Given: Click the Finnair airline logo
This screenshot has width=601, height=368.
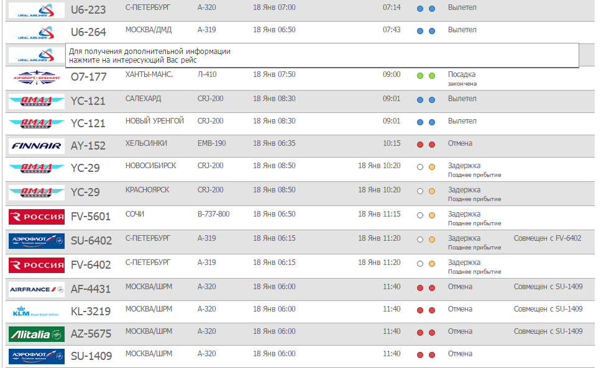Looking at the screenshot, I should pyautogui.click(x=36, y=146).
